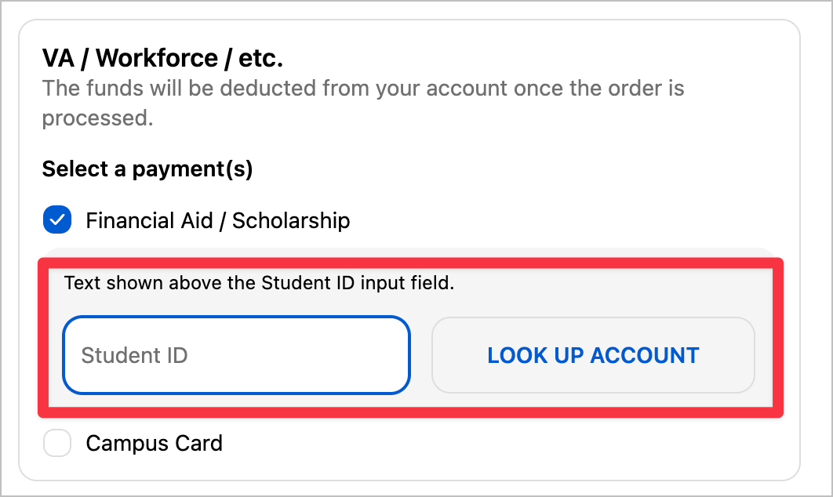Click the blue checkmark icon beside Financial Aid

(x=57, y=219)
